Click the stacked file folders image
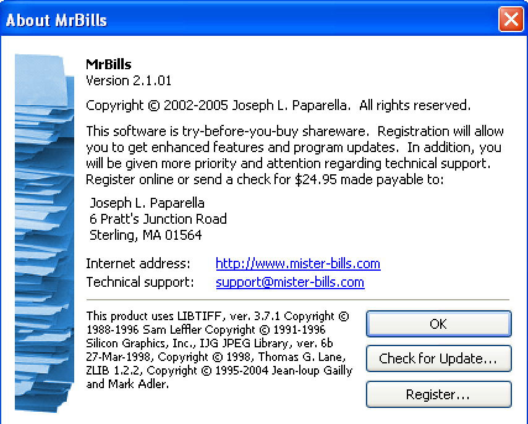The height and width of the screenshot is (424, 528). click(x=44, y=233)
